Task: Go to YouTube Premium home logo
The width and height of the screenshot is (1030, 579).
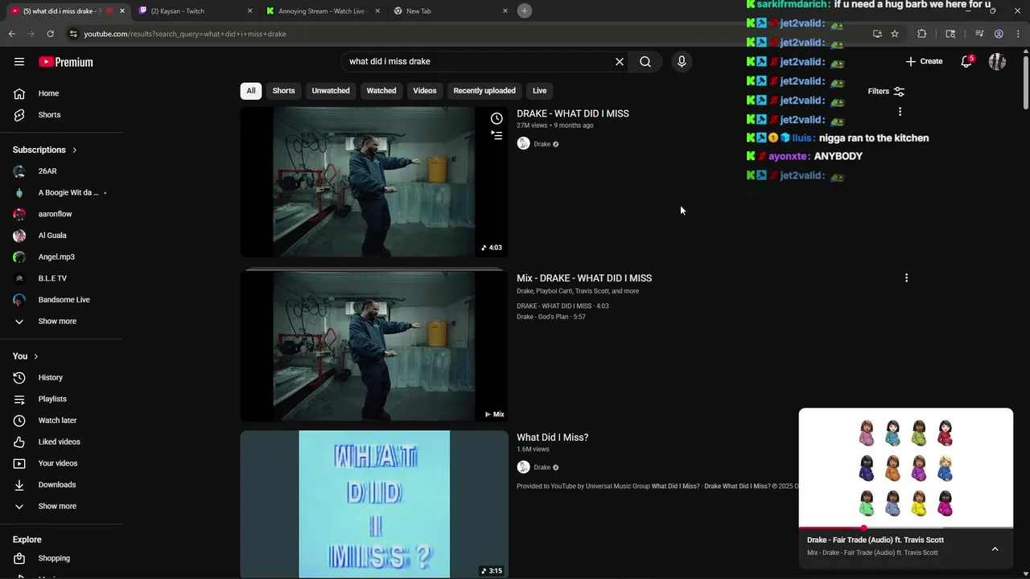Action: pos(66,62)
